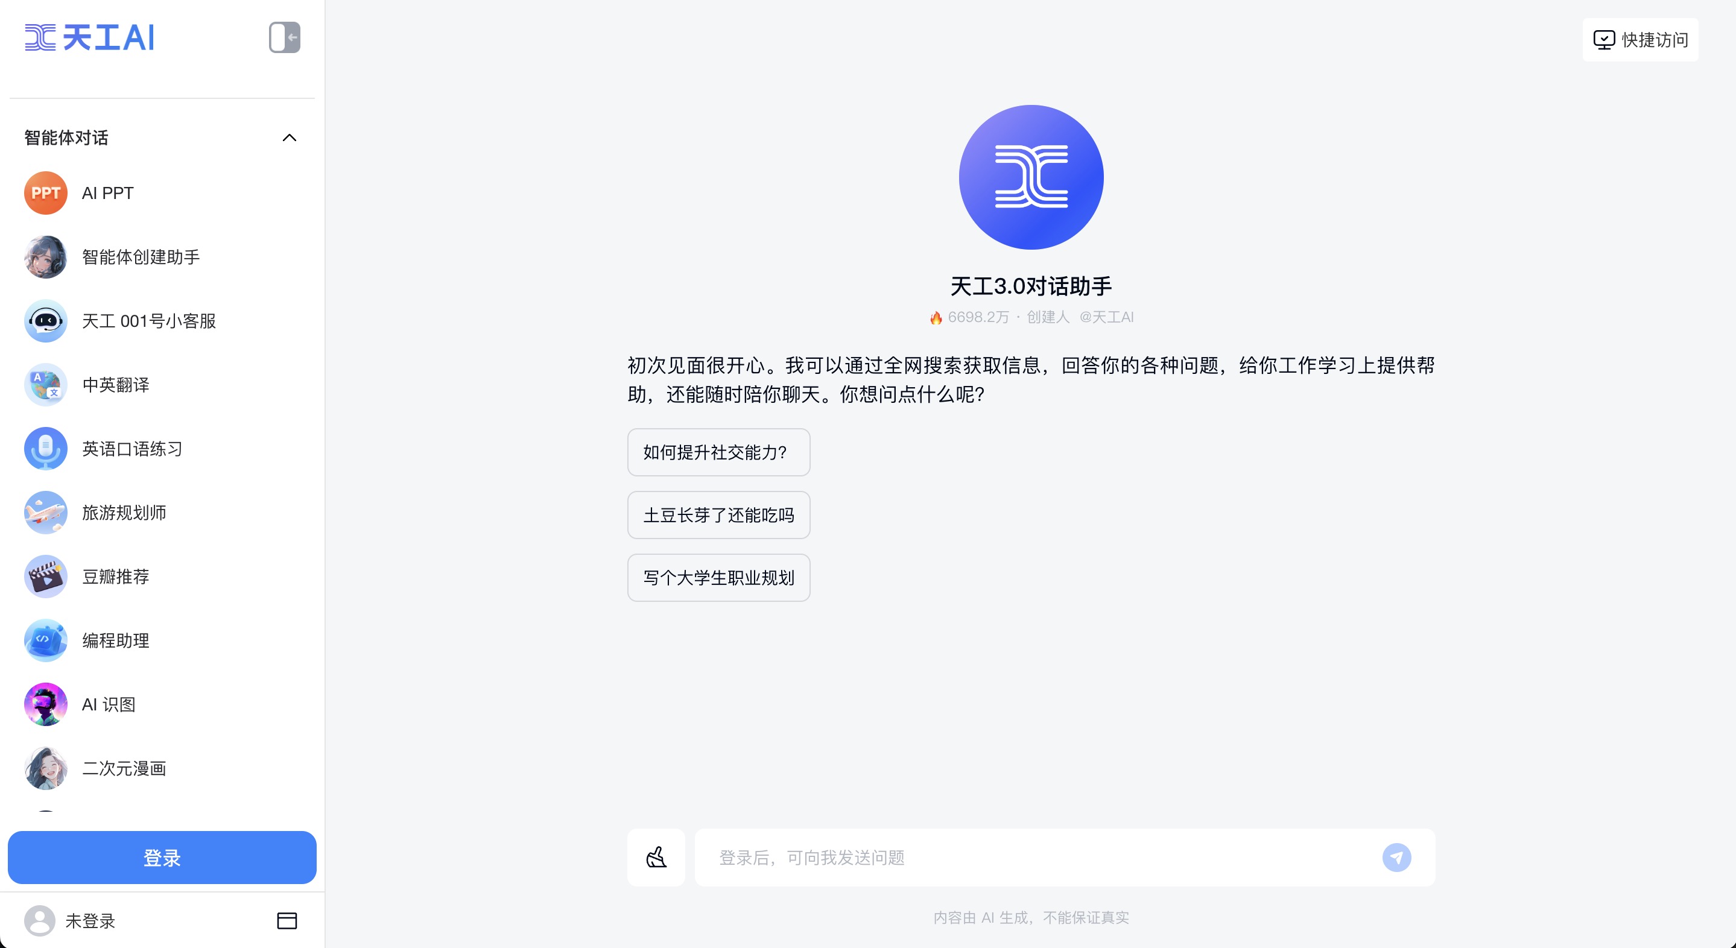This screenshot has height=948, width=1736.
Task: Click 内容由 AI 生成 disclaimer text
Action: point(1031,918)
